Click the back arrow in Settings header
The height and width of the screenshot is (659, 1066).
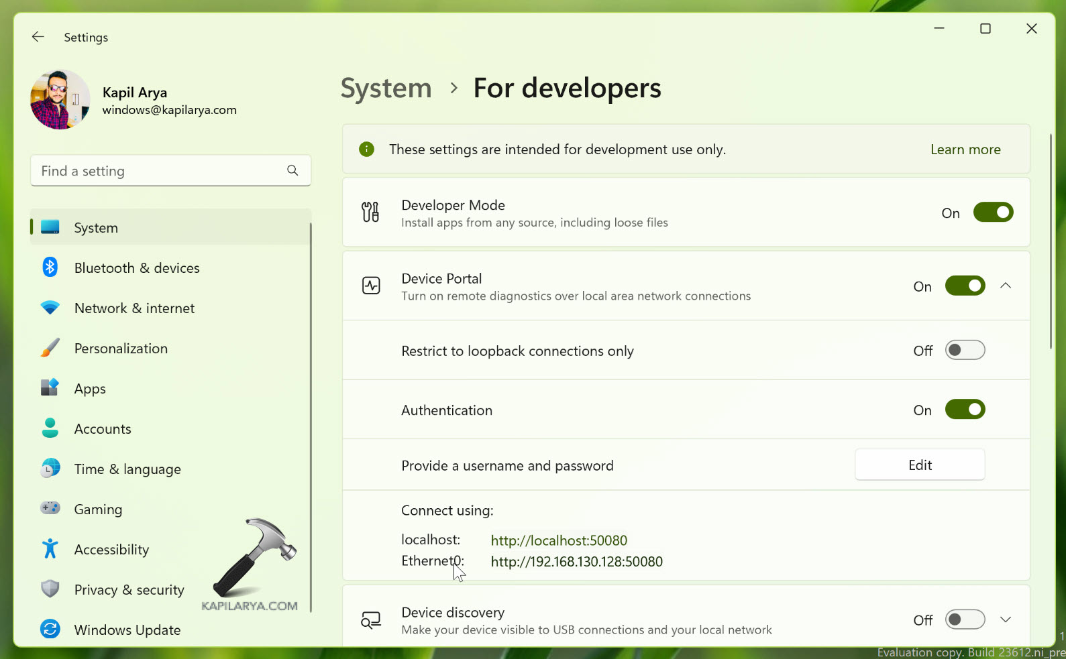coord(38,37)
